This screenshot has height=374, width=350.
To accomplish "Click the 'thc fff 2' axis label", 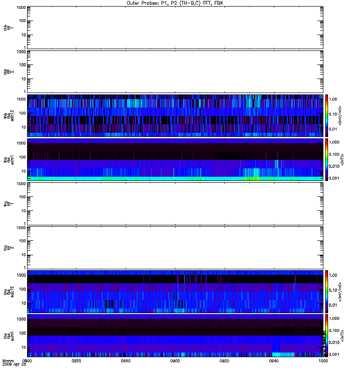I will tap(8, 248).
